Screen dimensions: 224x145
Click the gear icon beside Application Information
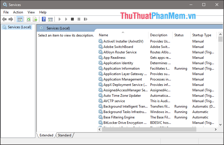coord(101,69)
